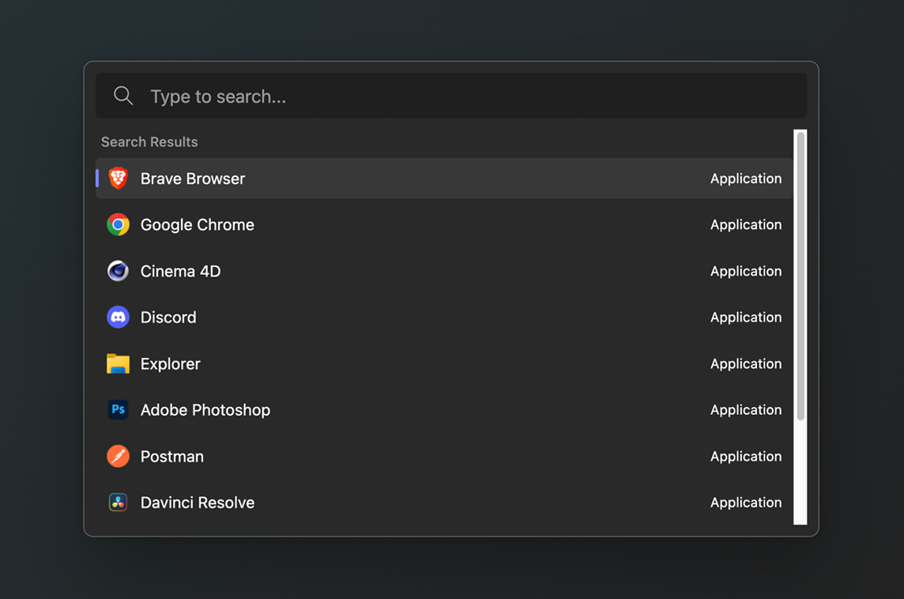This screenshot has width=904, height=599.
Task: Pick the Postman result name
Action: click(x=171, y=457)
